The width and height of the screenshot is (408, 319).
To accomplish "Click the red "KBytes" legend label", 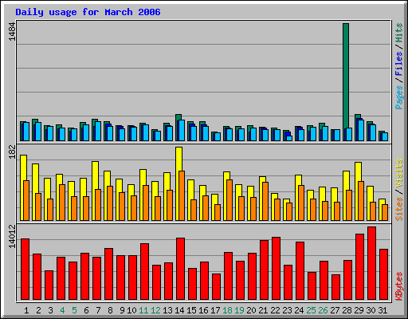I will 399,286.
